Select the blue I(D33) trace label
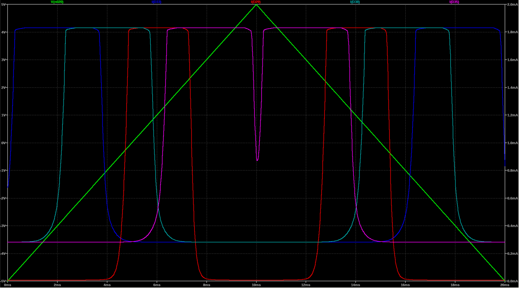 click(157, 2)
